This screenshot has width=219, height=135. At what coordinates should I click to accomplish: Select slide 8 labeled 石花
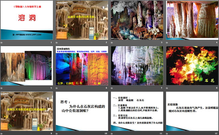pyautogui.click(x=192, y=66)
